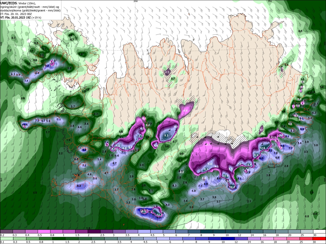
Task: Click the bright red swatch labeled 30, bottom legend row
Action: pyautogui.click(x=320, y=239)
